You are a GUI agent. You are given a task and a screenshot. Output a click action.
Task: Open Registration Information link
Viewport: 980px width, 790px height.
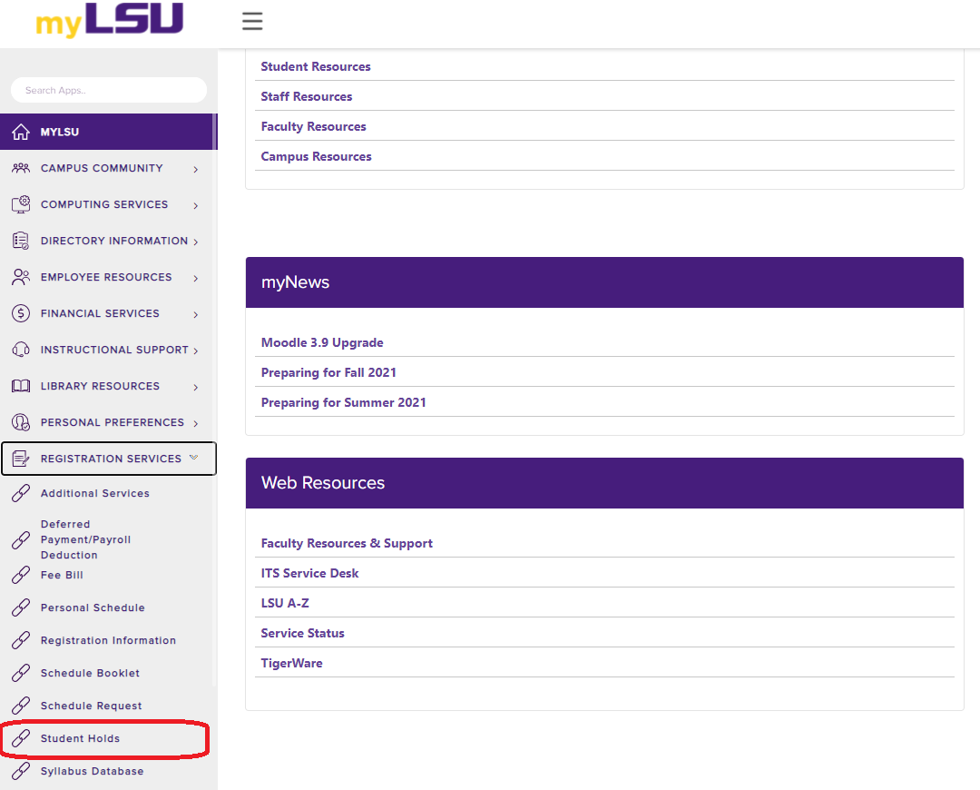(108, 640)
